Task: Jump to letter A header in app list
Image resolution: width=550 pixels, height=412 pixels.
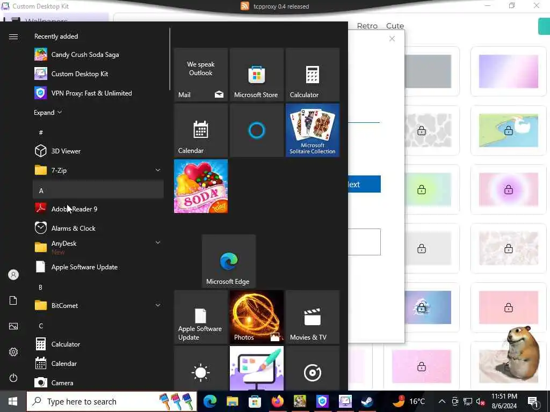Action: coord(98,190)
